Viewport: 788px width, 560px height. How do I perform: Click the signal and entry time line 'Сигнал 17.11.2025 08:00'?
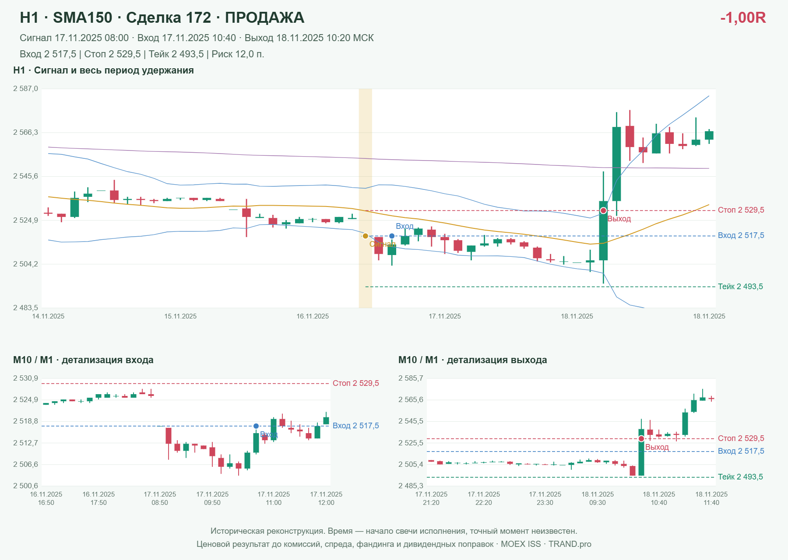click(197, 38)
